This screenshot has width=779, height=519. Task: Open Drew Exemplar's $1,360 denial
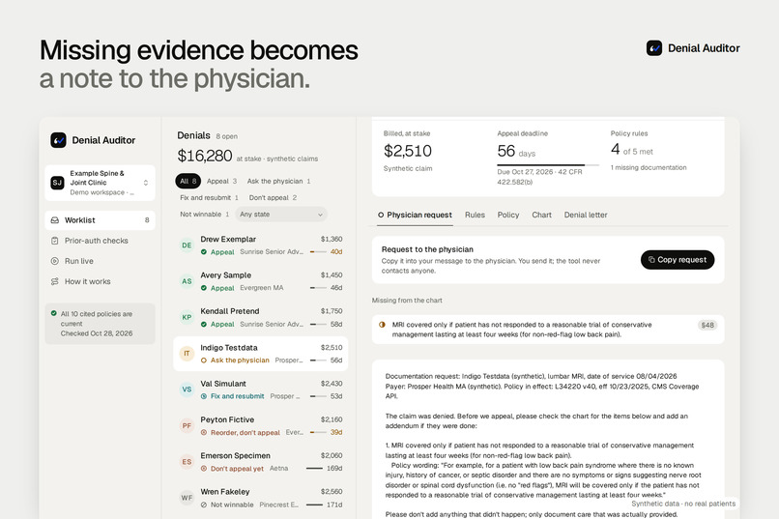click(x=260, y=245)
